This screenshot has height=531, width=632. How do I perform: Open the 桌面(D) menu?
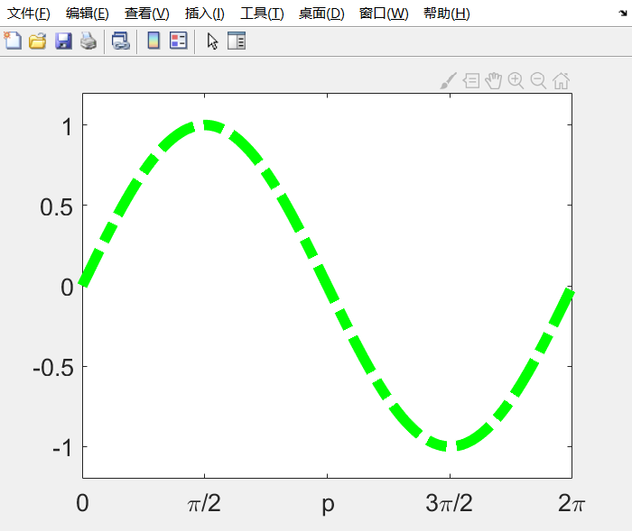click(x=321, y=14)
